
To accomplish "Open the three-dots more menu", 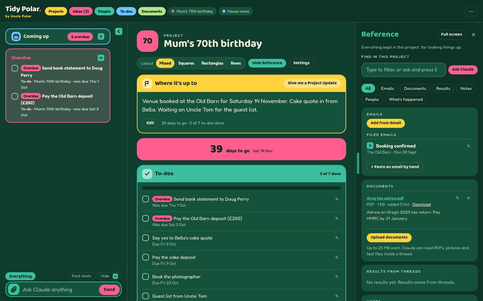I will click(471, 11).
